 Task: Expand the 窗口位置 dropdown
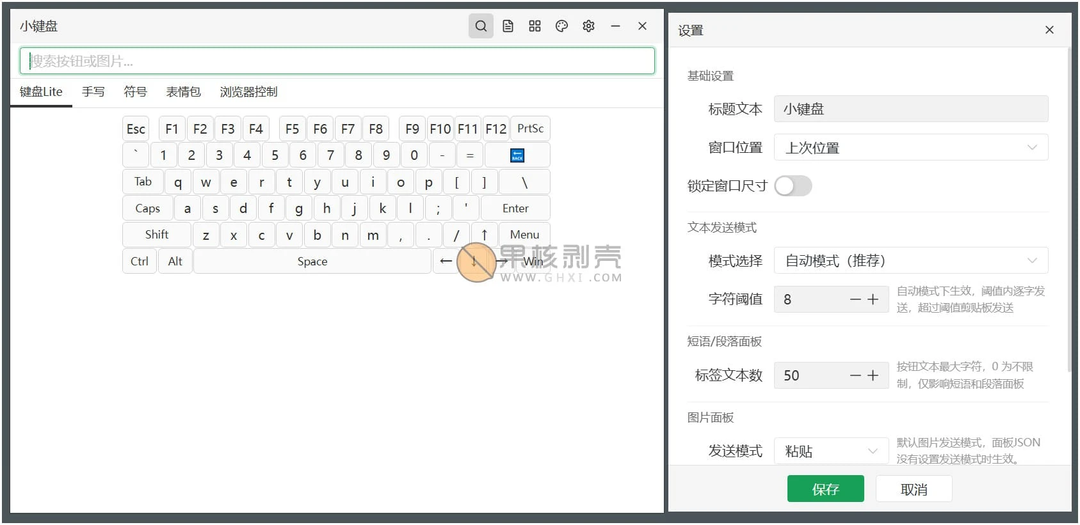(911, 148)
